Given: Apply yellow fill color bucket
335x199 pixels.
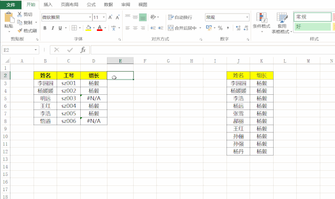Looking at the screenshot, I should click(88, 28).
